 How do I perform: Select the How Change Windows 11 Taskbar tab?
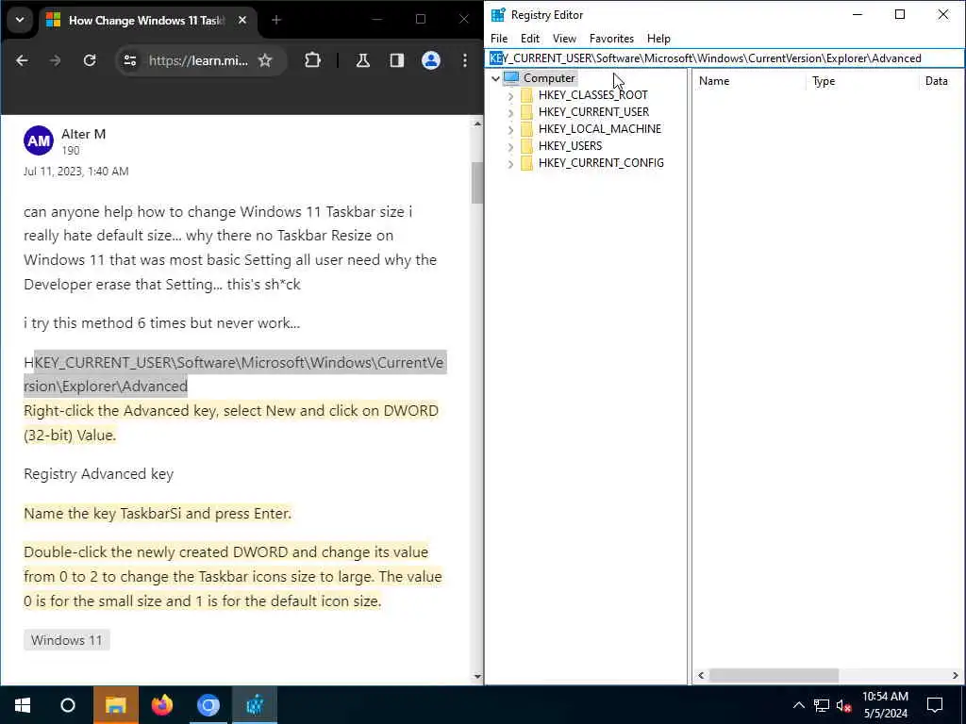click(x=146, y=21)
